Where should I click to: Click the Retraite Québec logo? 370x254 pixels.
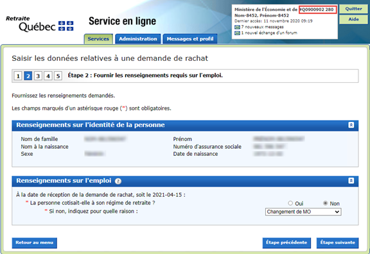tap(40, 24)
